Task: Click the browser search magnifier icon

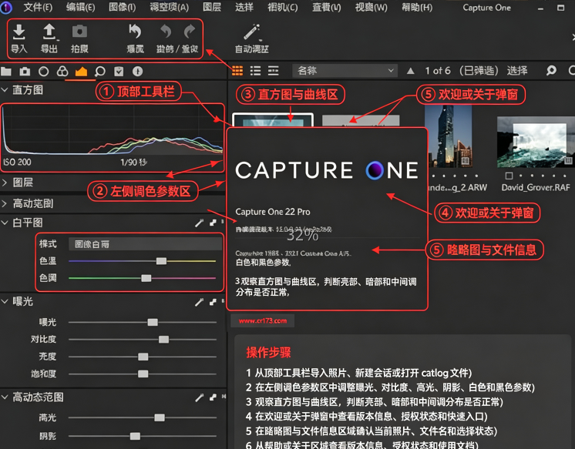Action: click(551, 70)
